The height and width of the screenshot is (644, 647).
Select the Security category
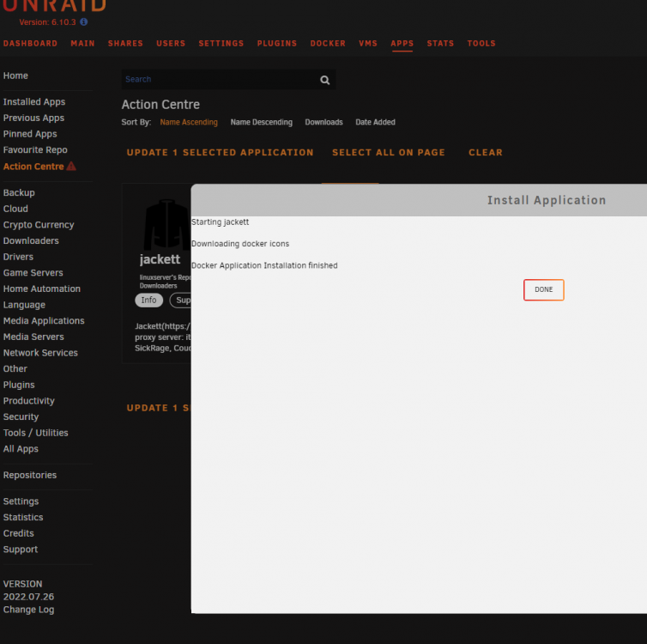click(x=21, y=417)
